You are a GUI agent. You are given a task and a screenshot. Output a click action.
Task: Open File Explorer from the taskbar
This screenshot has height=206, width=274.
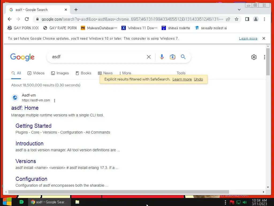tap(77, 202)
